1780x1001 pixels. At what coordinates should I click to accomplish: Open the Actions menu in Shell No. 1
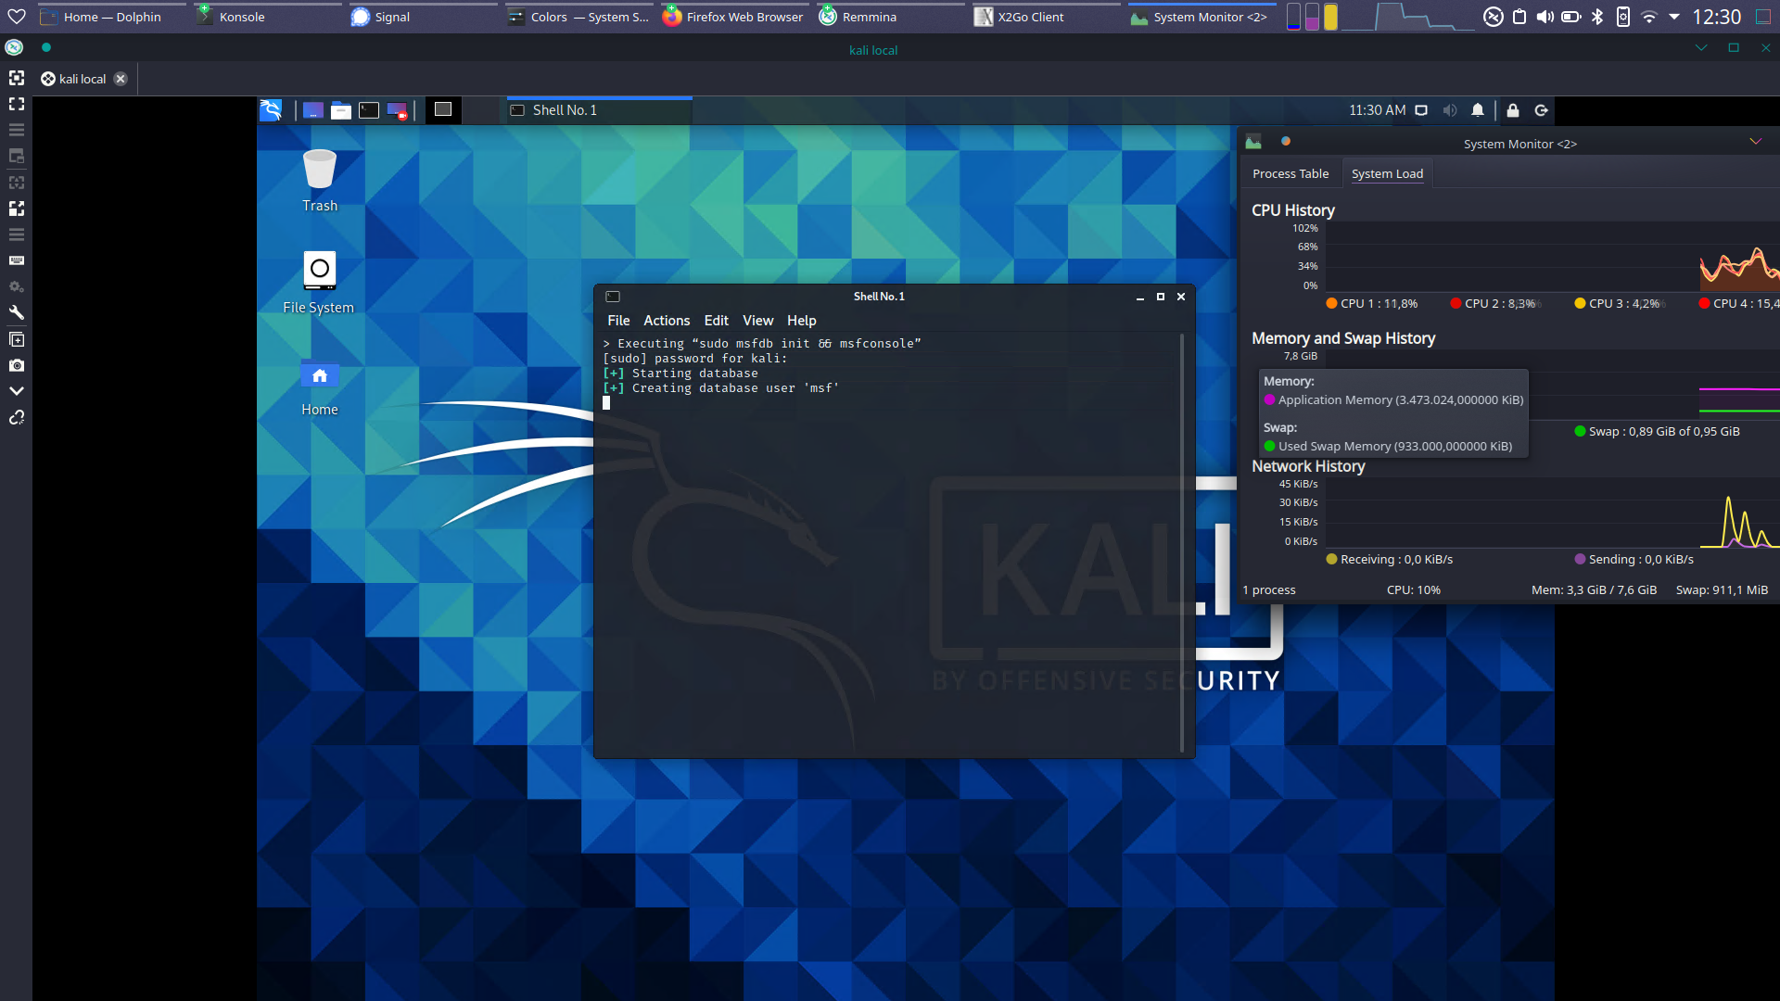tap(667, 321)
